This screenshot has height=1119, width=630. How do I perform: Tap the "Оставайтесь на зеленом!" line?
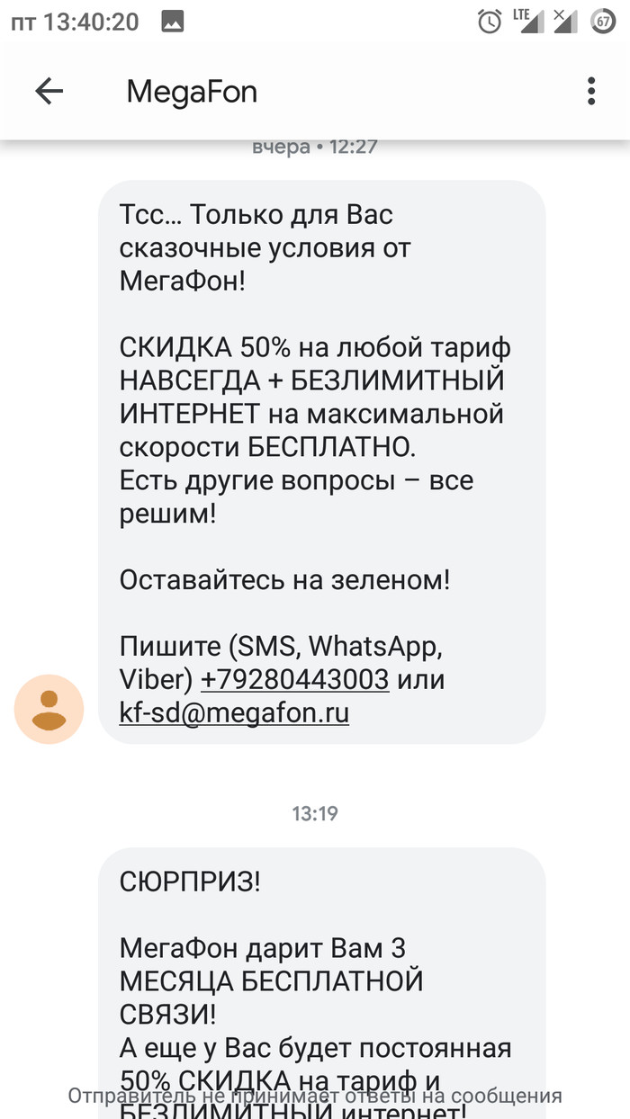pyautogui.click(x=284, y=580)
